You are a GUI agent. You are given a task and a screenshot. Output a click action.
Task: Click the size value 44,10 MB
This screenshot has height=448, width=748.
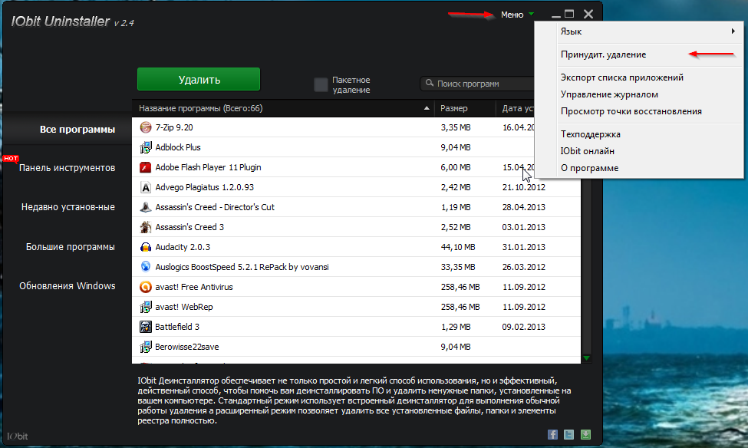coord(458,247)
